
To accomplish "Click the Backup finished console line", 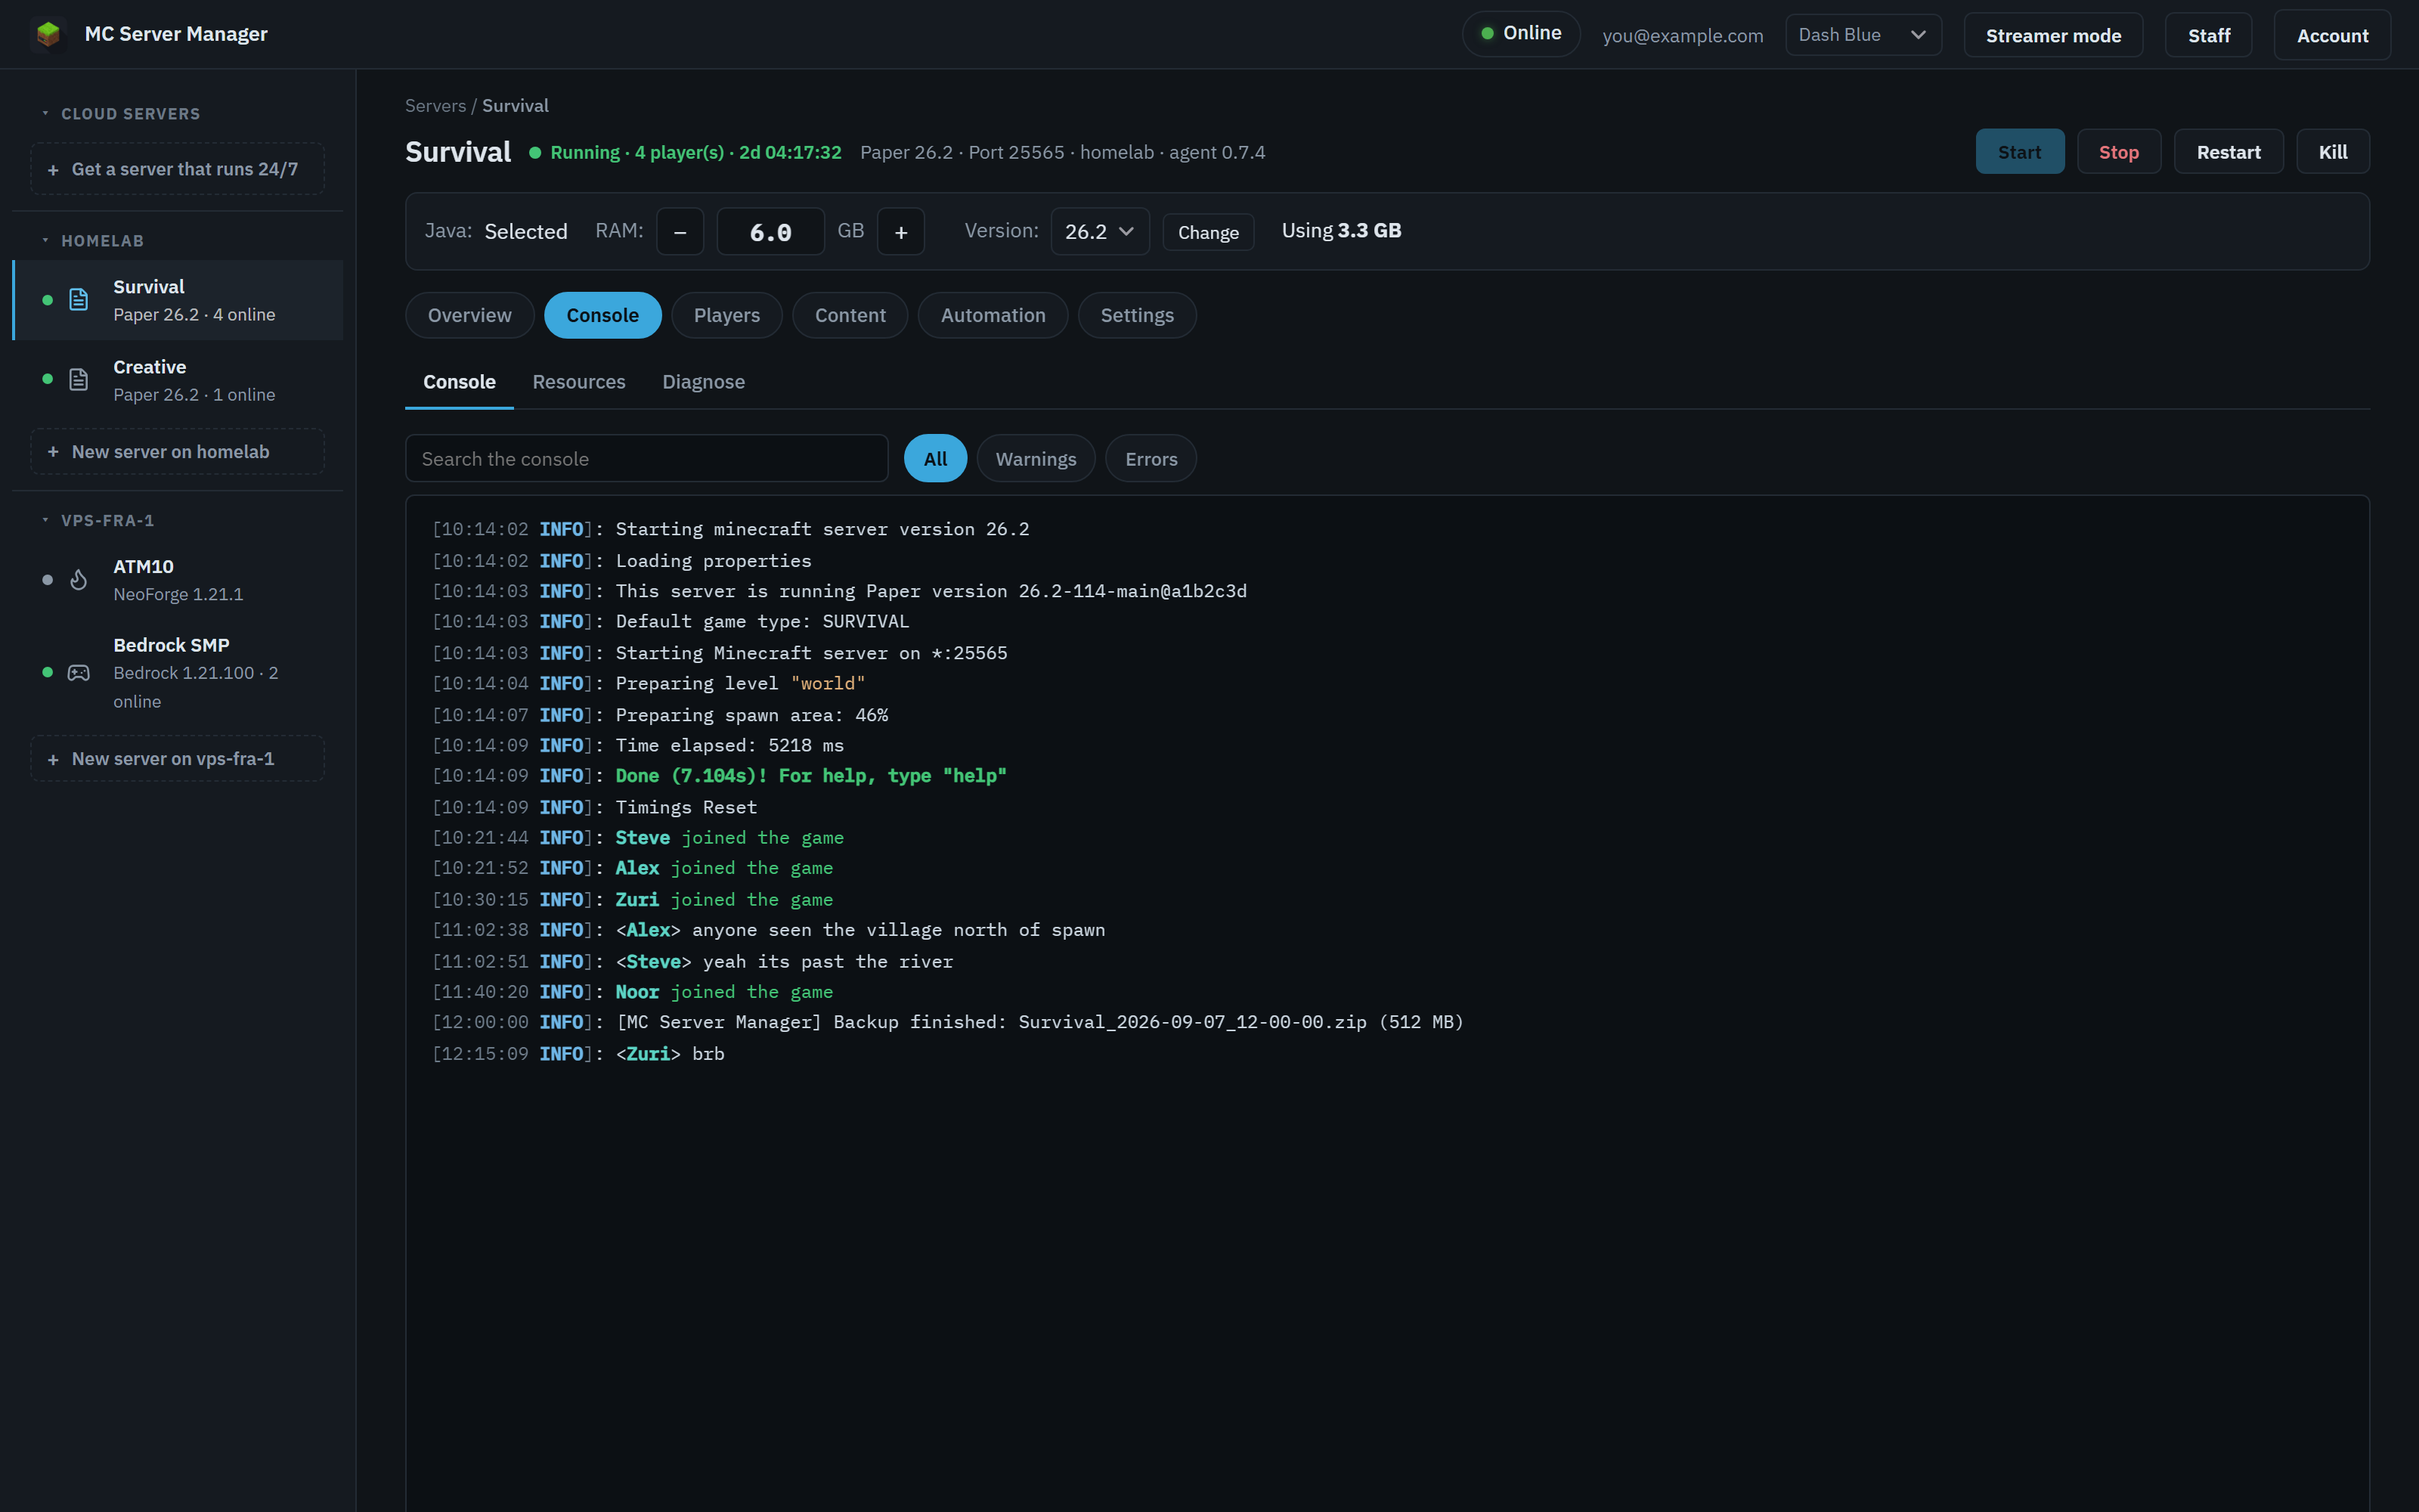I will tap(948, 1022).
